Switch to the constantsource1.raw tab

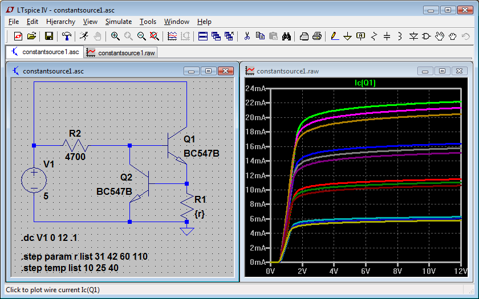click(x=120, y=53)
